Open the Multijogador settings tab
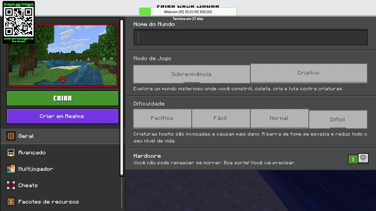Image resolution: width=376 pixels, height=211 pixels. pyautogui.click(x=60, y=169)
